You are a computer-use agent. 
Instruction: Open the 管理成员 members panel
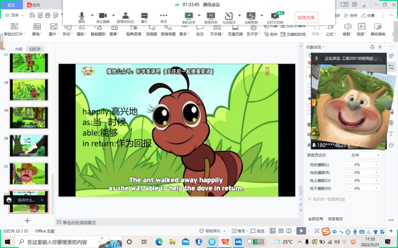click(x=125, y=16)
